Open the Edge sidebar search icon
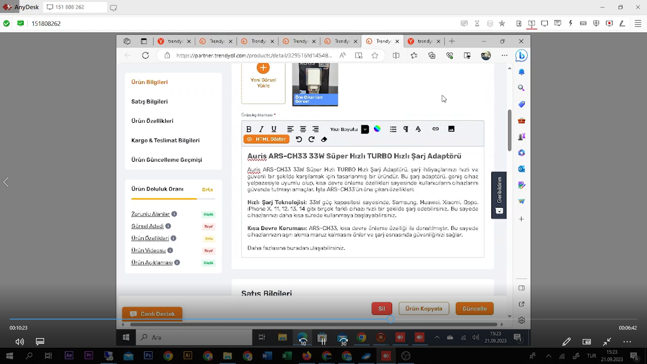Image resolution: width=647 pixels, height=364 pixels. pyautogui.click(x=522, y=88)
